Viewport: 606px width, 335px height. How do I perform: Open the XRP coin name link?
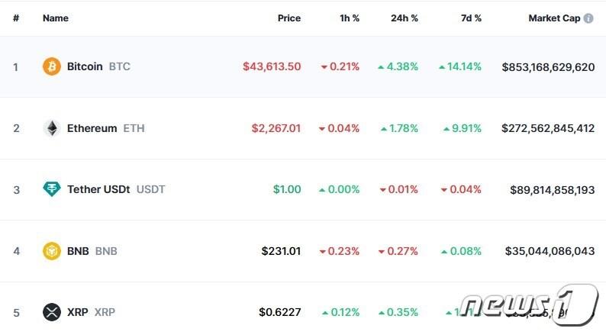(77, 312)
